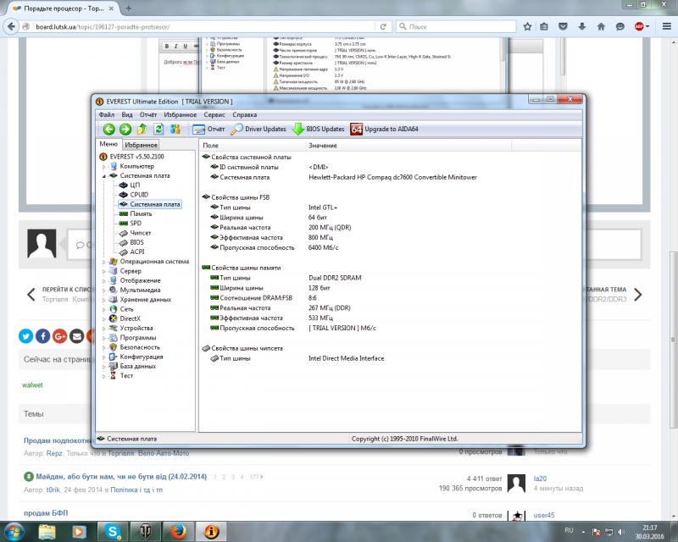The image size is (678, 542).
Task: Switch to the Избранное tab
Action: click(141, 146)
